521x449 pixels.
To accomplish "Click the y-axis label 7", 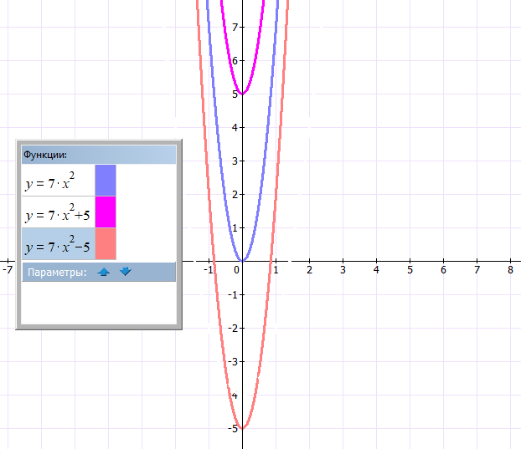I will pos(236,27).
